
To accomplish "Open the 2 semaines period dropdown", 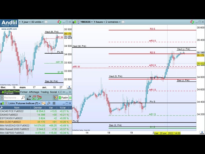I will pos(113,22).
